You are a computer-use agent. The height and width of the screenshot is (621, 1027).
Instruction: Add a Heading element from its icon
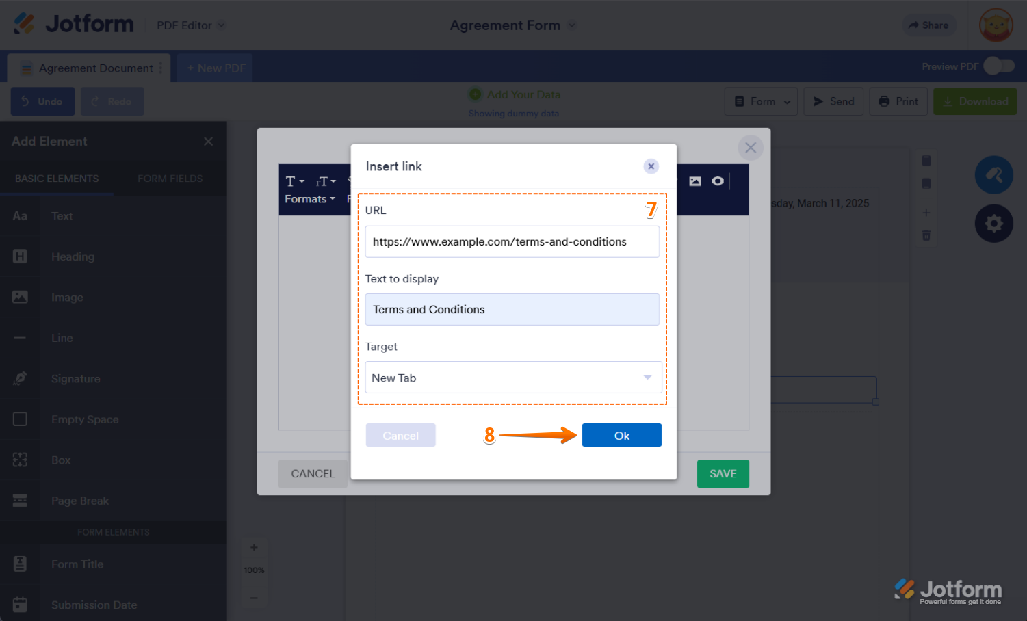pyautogui.click(x=20, y=256)
